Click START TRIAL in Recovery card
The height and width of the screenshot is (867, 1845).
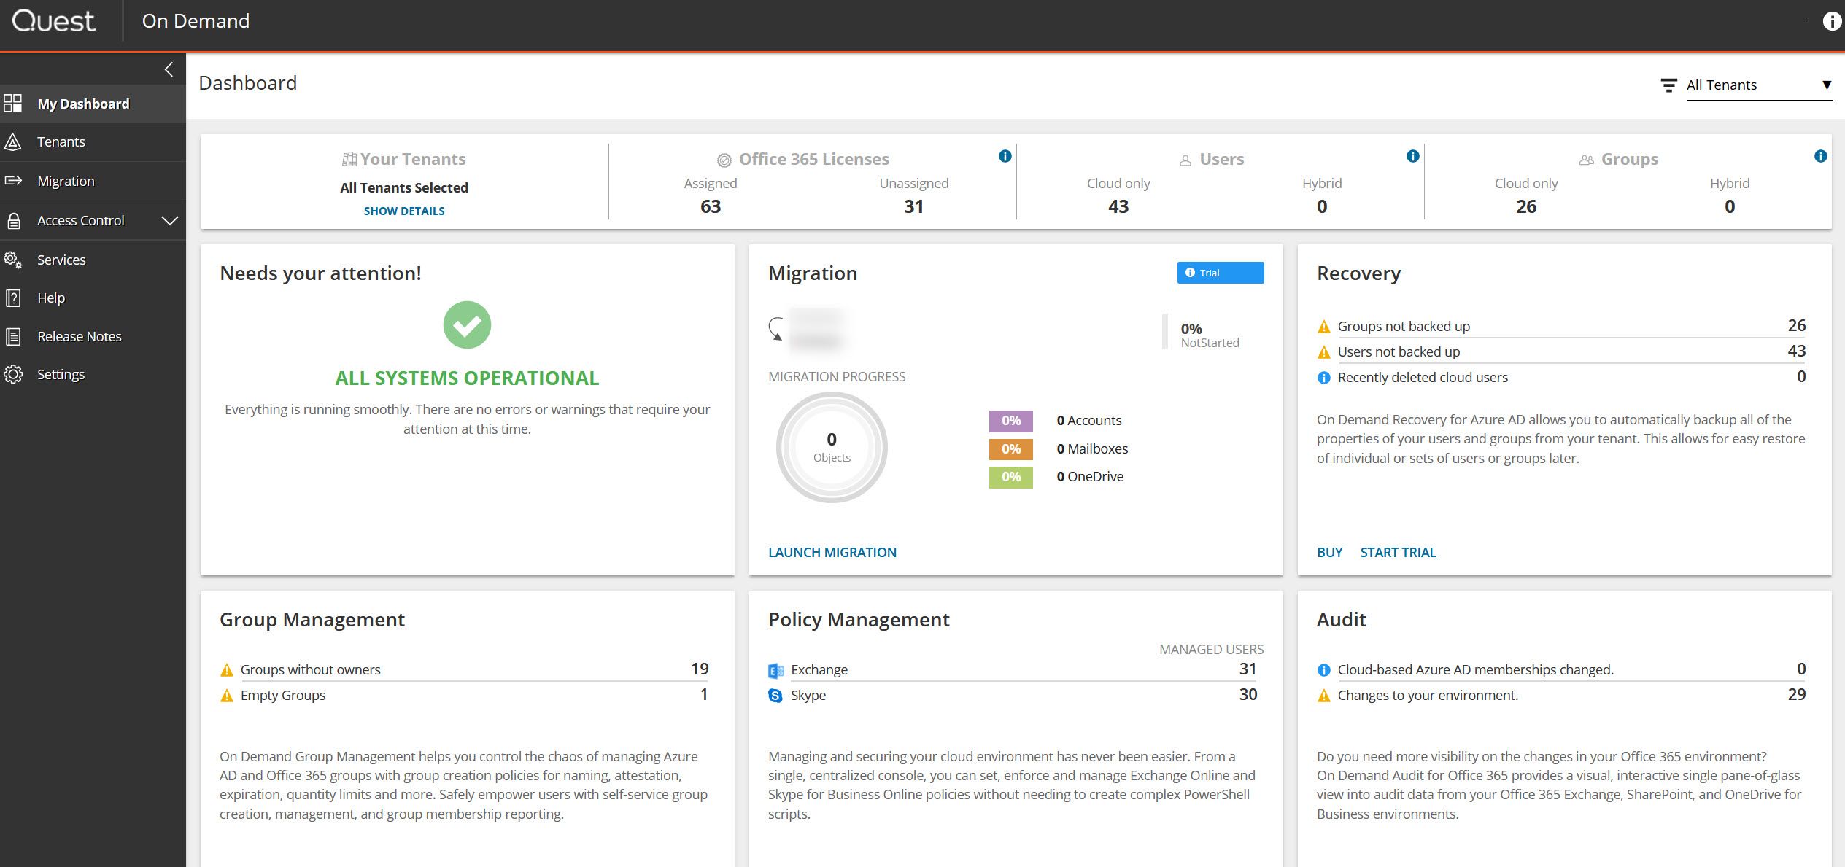1398,553
